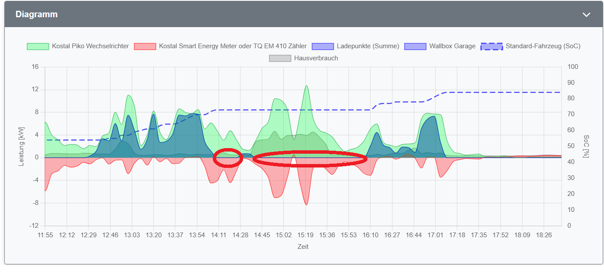Click the tallest green peak in the chart
The image size is (604, 279).
pos(306,87)
